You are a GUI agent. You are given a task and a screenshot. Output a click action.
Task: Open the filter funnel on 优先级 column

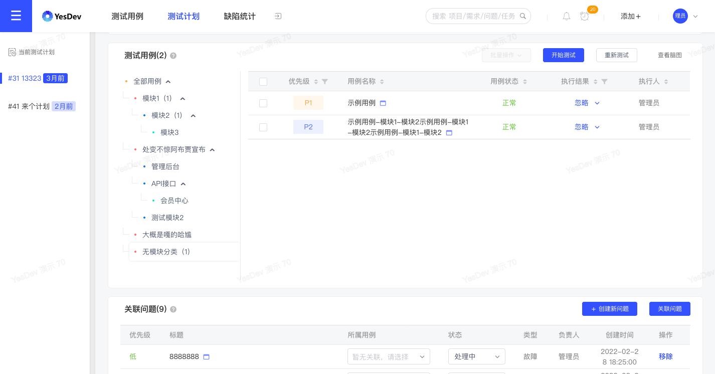click(x=325, y=81)
